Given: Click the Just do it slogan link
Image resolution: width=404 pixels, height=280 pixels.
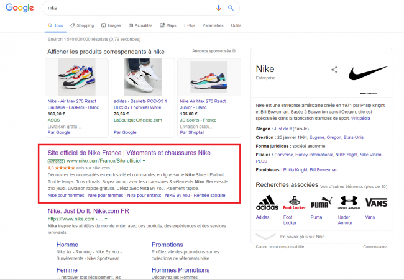Looking at the screenshot, I should coord(283,129).
